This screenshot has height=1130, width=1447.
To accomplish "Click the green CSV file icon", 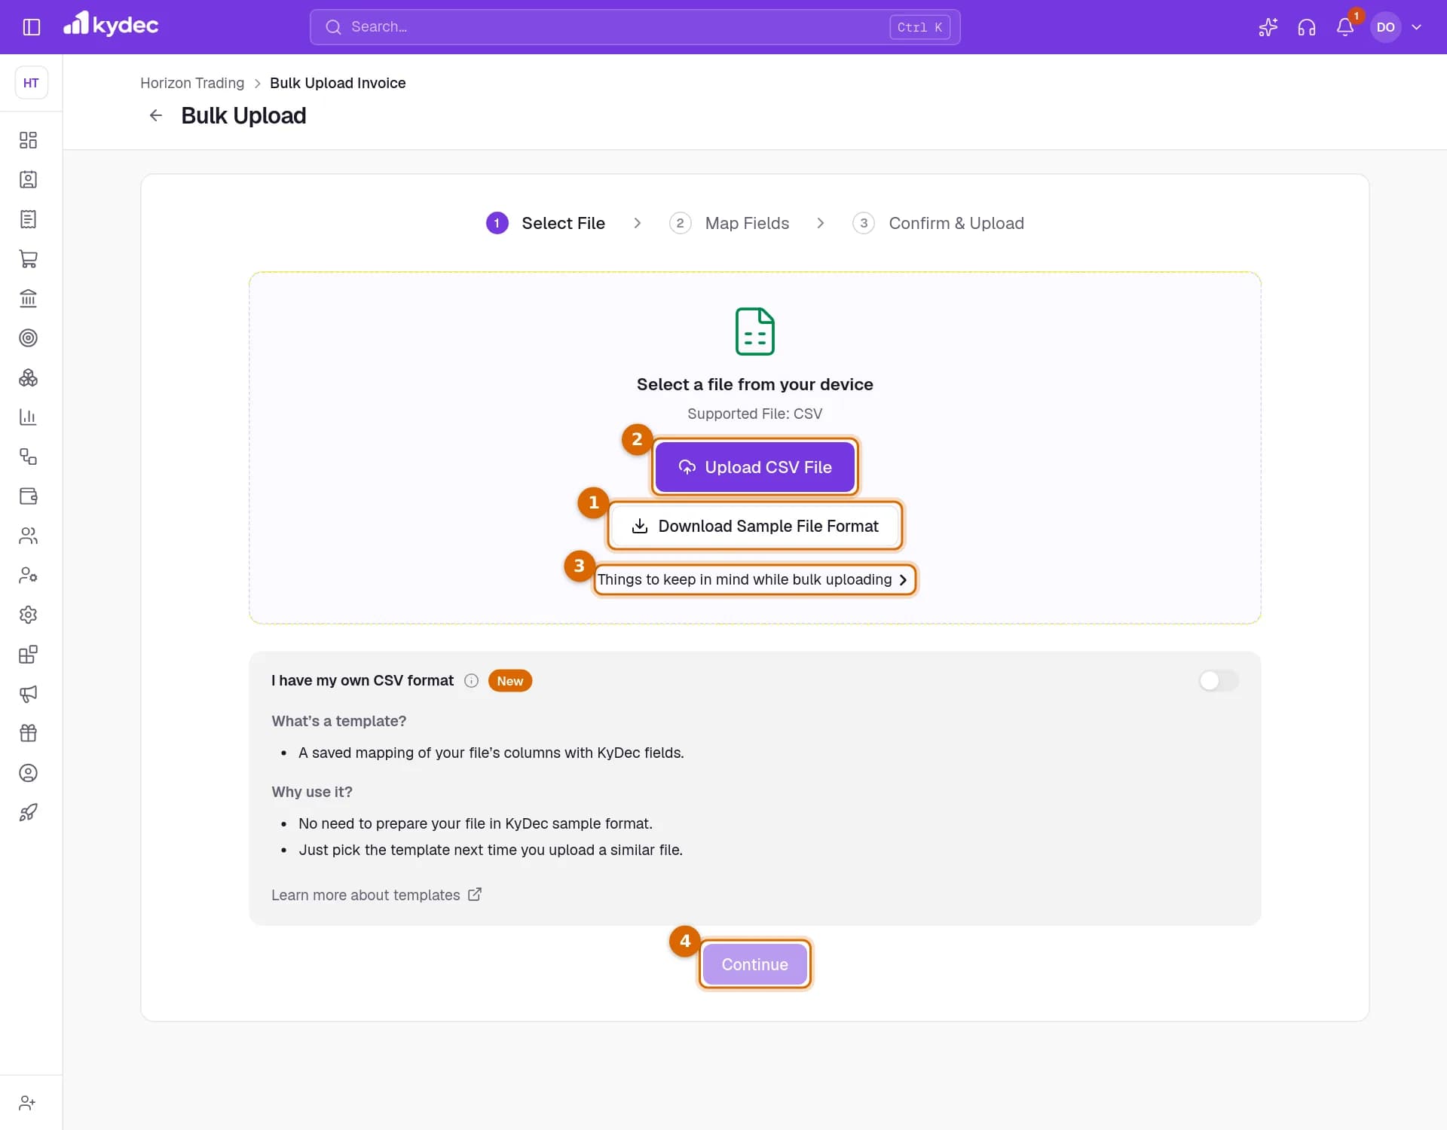I will 754,331.
